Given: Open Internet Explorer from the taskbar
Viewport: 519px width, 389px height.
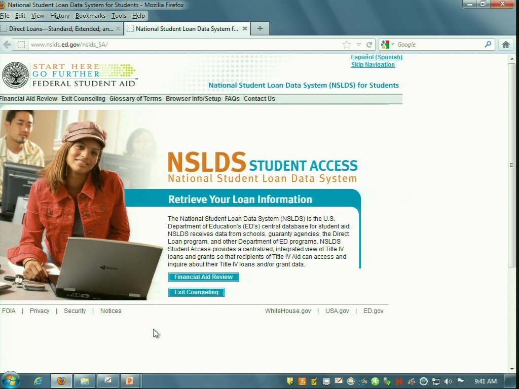Looking at the screenshot, I should pos(38,381).
